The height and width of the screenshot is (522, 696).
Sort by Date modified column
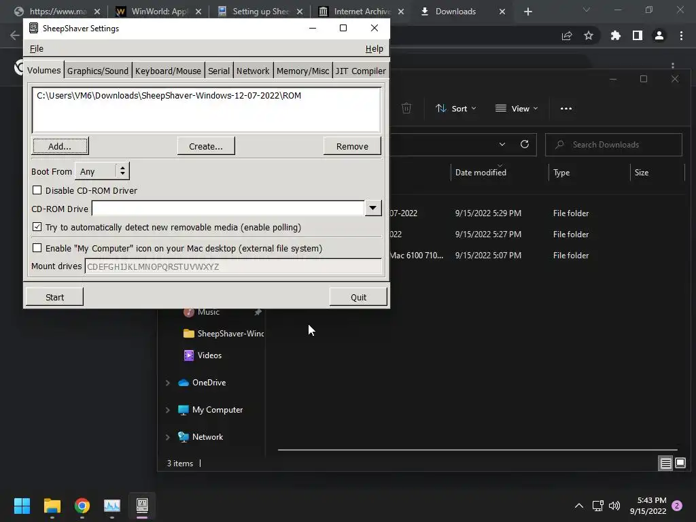481,173
